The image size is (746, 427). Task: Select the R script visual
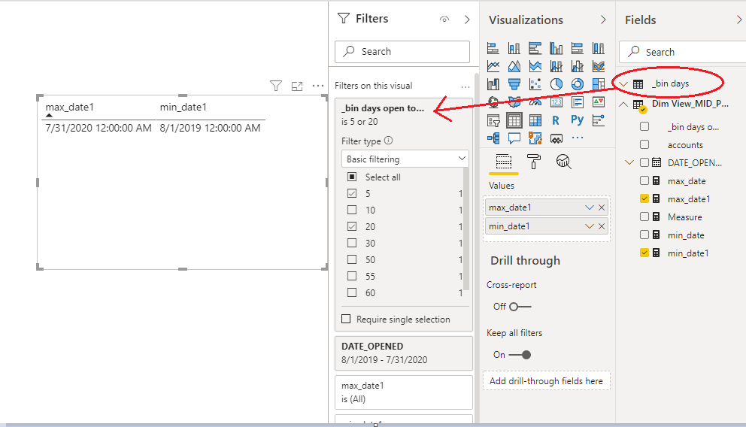(556, 120)
